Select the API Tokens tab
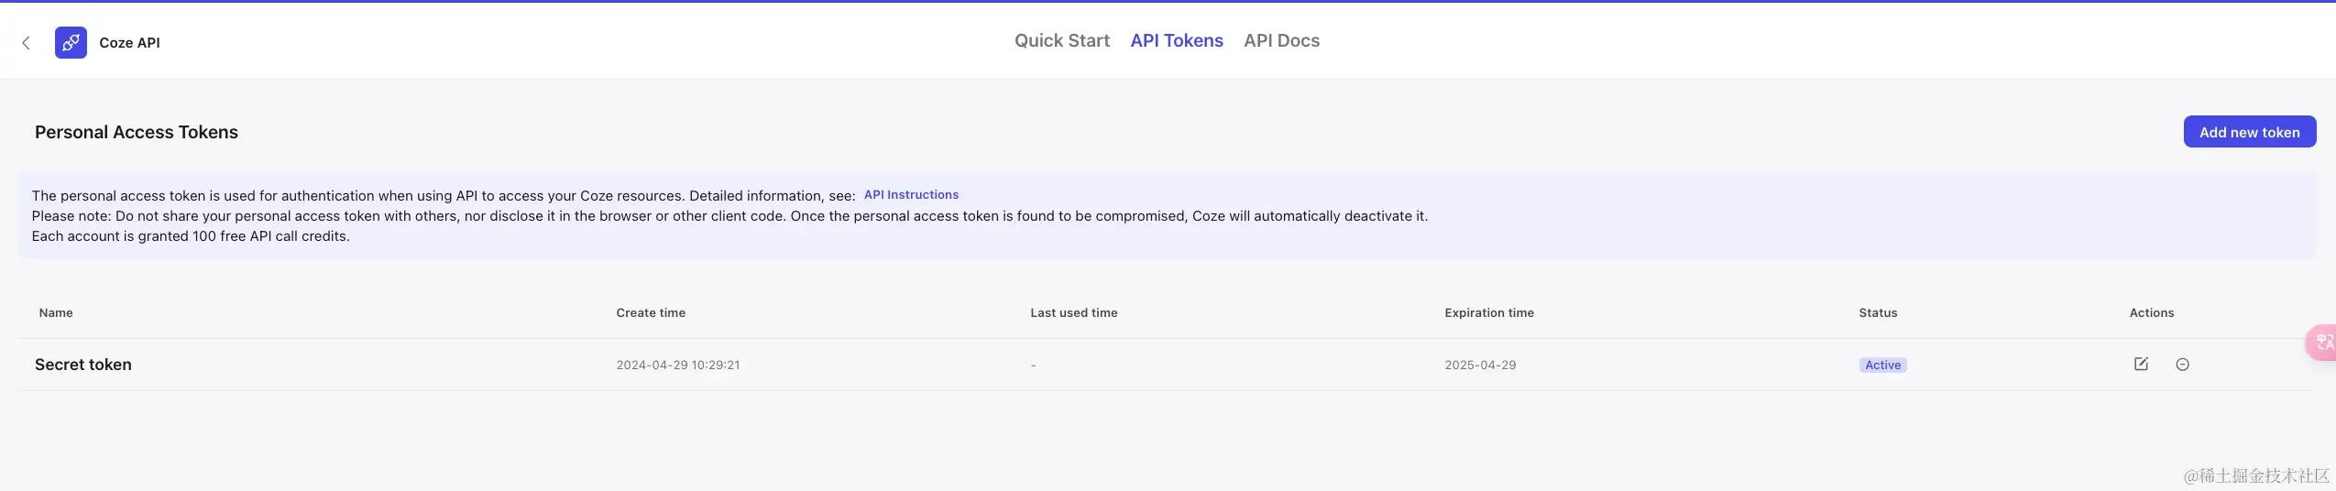Image resolution: width=2336 pixels, height=491 pixels. point(1176,40)
